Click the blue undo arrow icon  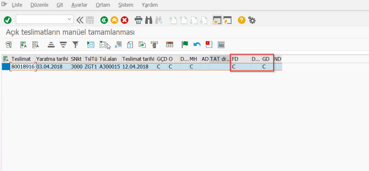197,44
